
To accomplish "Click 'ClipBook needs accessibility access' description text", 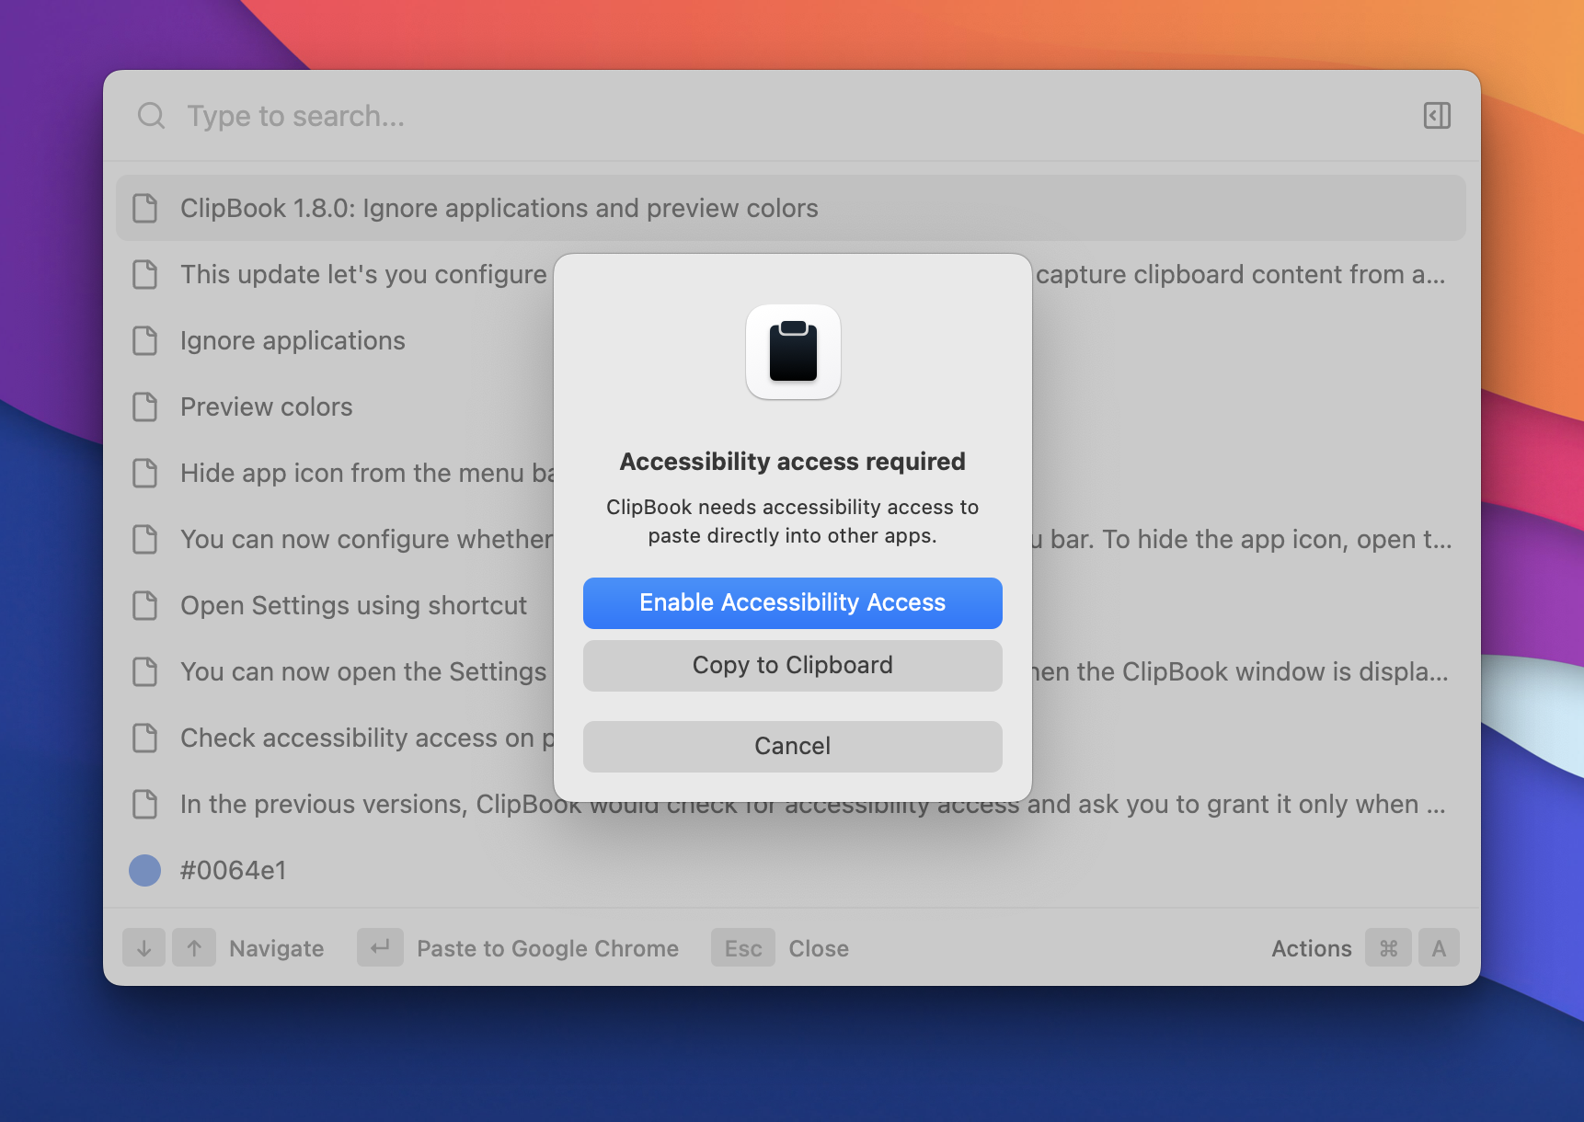I will [793, 521].
